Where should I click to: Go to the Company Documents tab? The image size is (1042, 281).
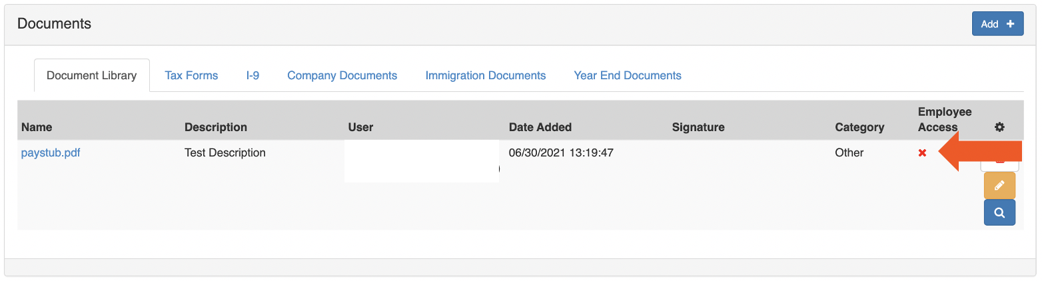342,75
